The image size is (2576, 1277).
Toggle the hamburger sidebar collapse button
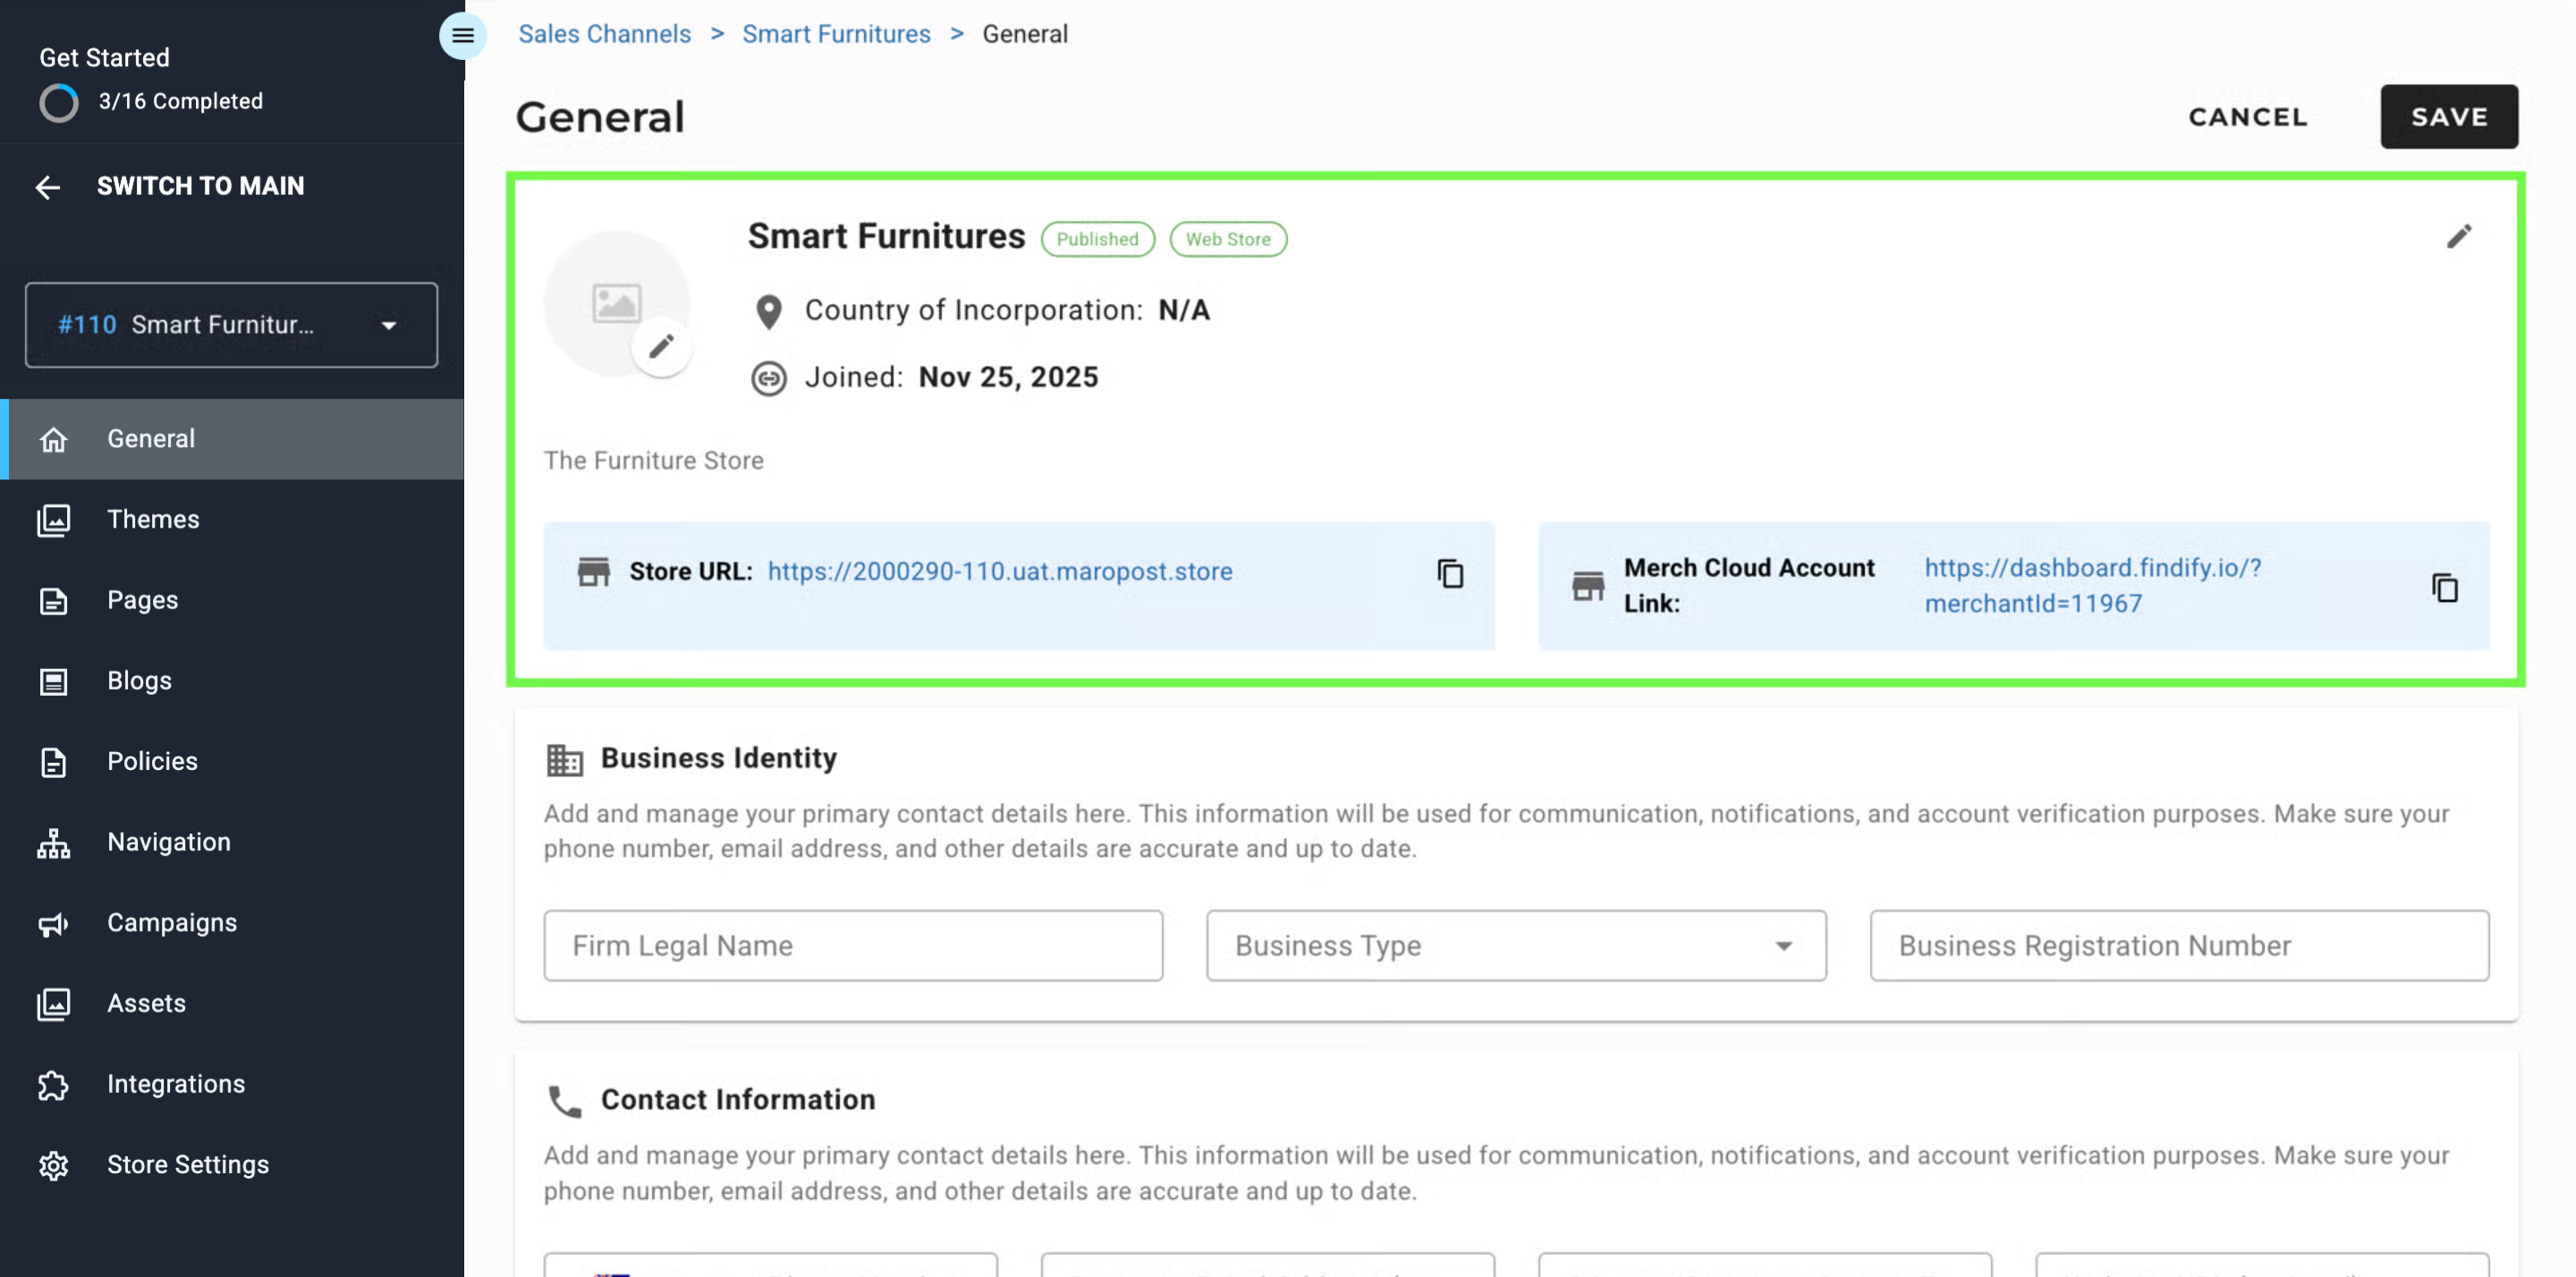tap(462, 36)
